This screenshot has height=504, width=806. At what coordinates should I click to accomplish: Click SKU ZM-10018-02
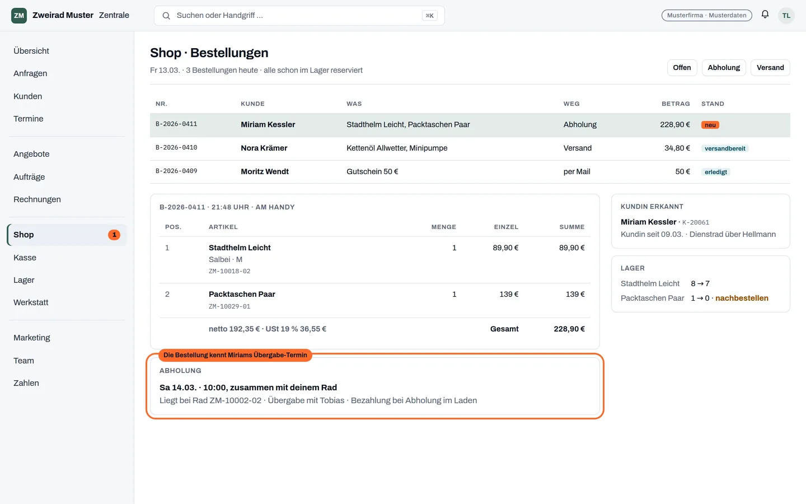tap(229, 272)
